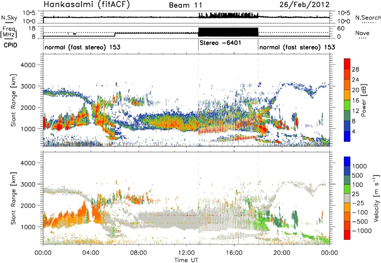
Task: Click the Freq. [MHz] axis label
Action: point(9,32)
